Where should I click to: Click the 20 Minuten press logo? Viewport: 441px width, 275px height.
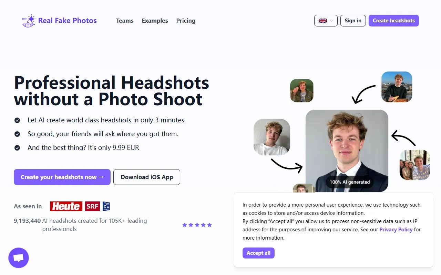106,206
